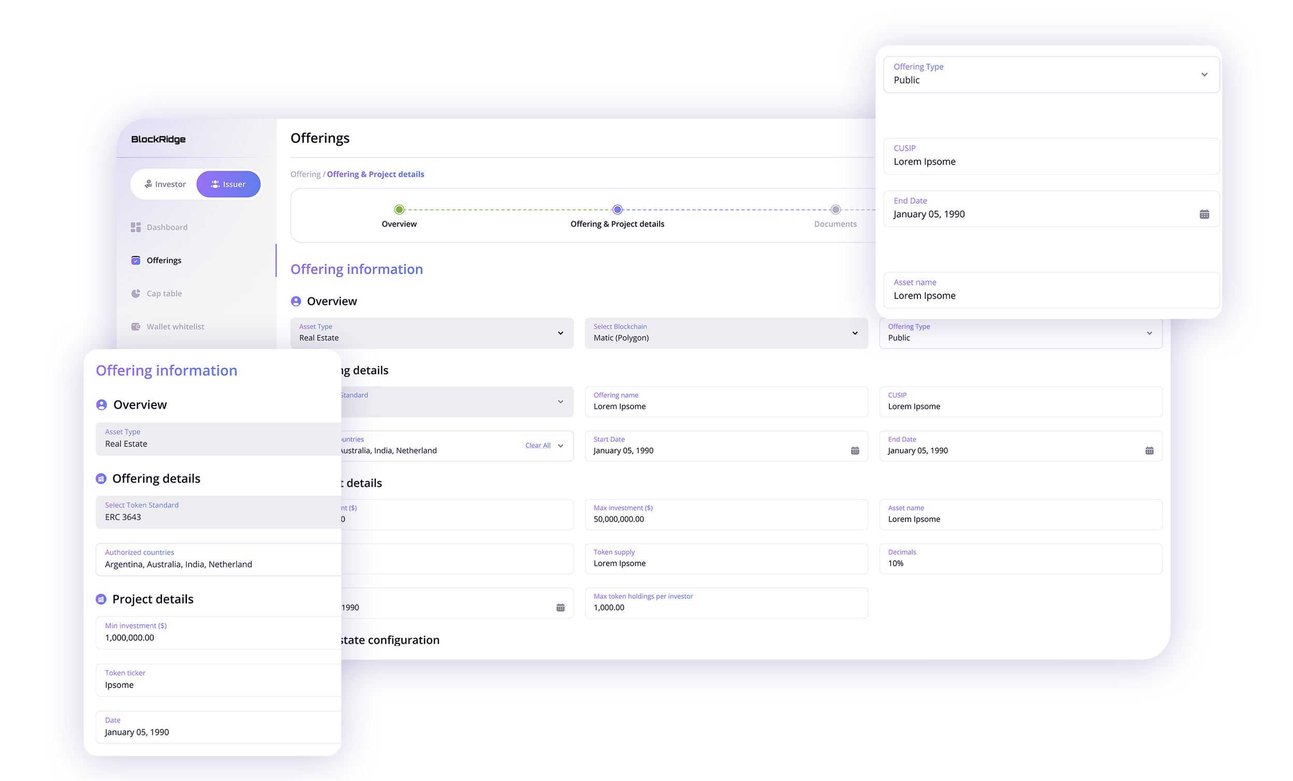1293x781 pixels.
Task: Click the Offering breadcrumb link
Action: click(305, 174)
